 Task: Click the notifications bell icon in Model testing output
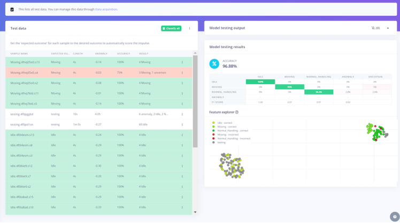click(373, 28)
